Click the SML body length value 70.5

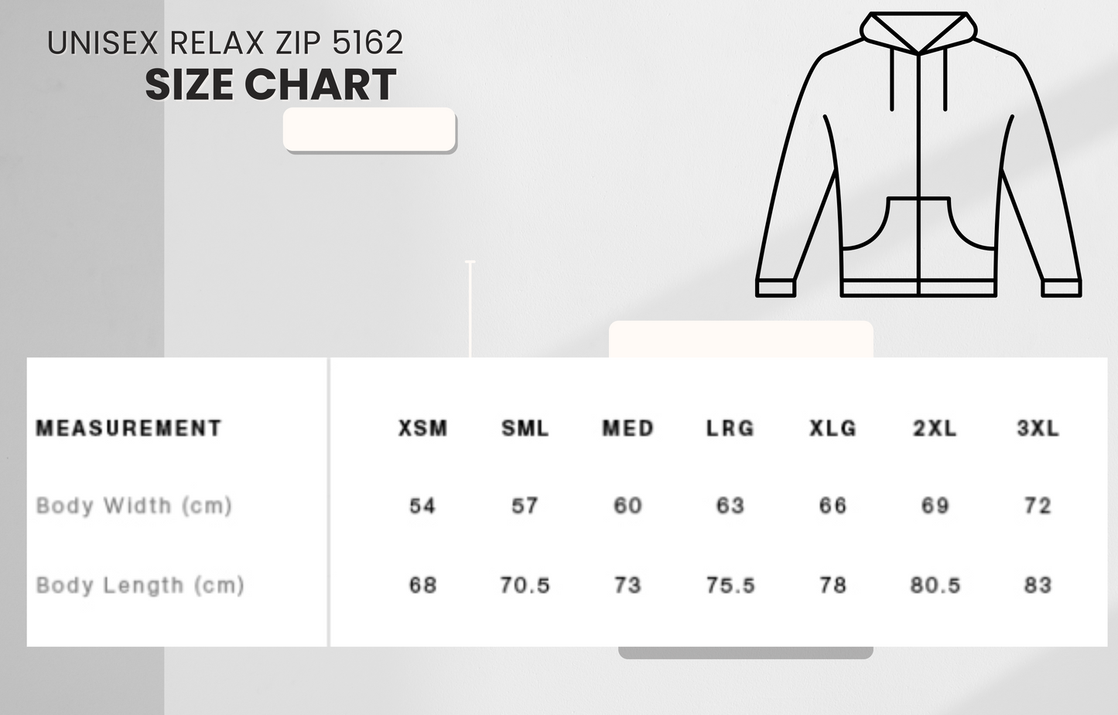tap(525, 585)
